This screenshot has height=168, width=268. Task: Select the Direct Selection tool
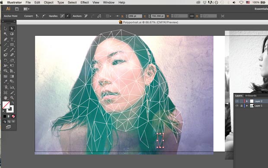12,28
